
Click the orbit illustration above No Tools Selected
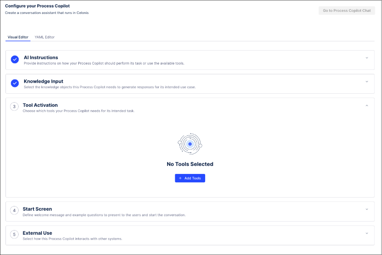[x=190, y=144]
